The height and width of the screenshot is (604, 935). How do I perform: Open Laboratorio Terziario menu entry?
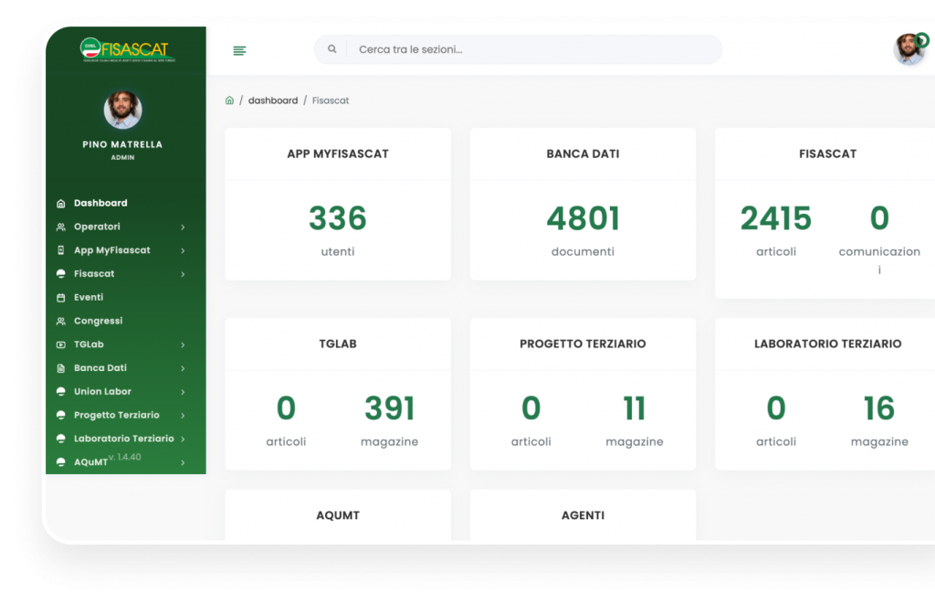(123, 439)
